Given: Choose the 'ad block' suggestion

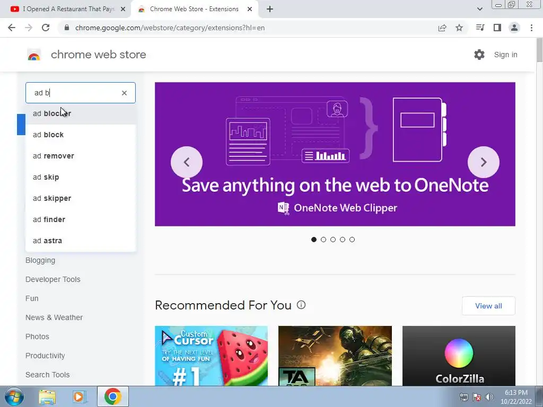Looking at the screenshot, I should coord(81,135).
